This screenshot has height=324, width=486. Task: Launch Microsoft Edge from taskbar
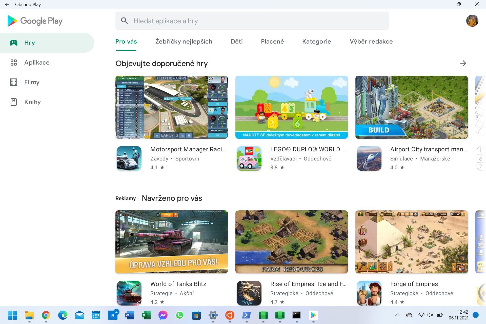click(63, 315)
